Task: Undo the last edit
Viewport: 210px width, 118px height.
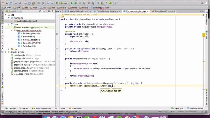Action: coord(16,3)
